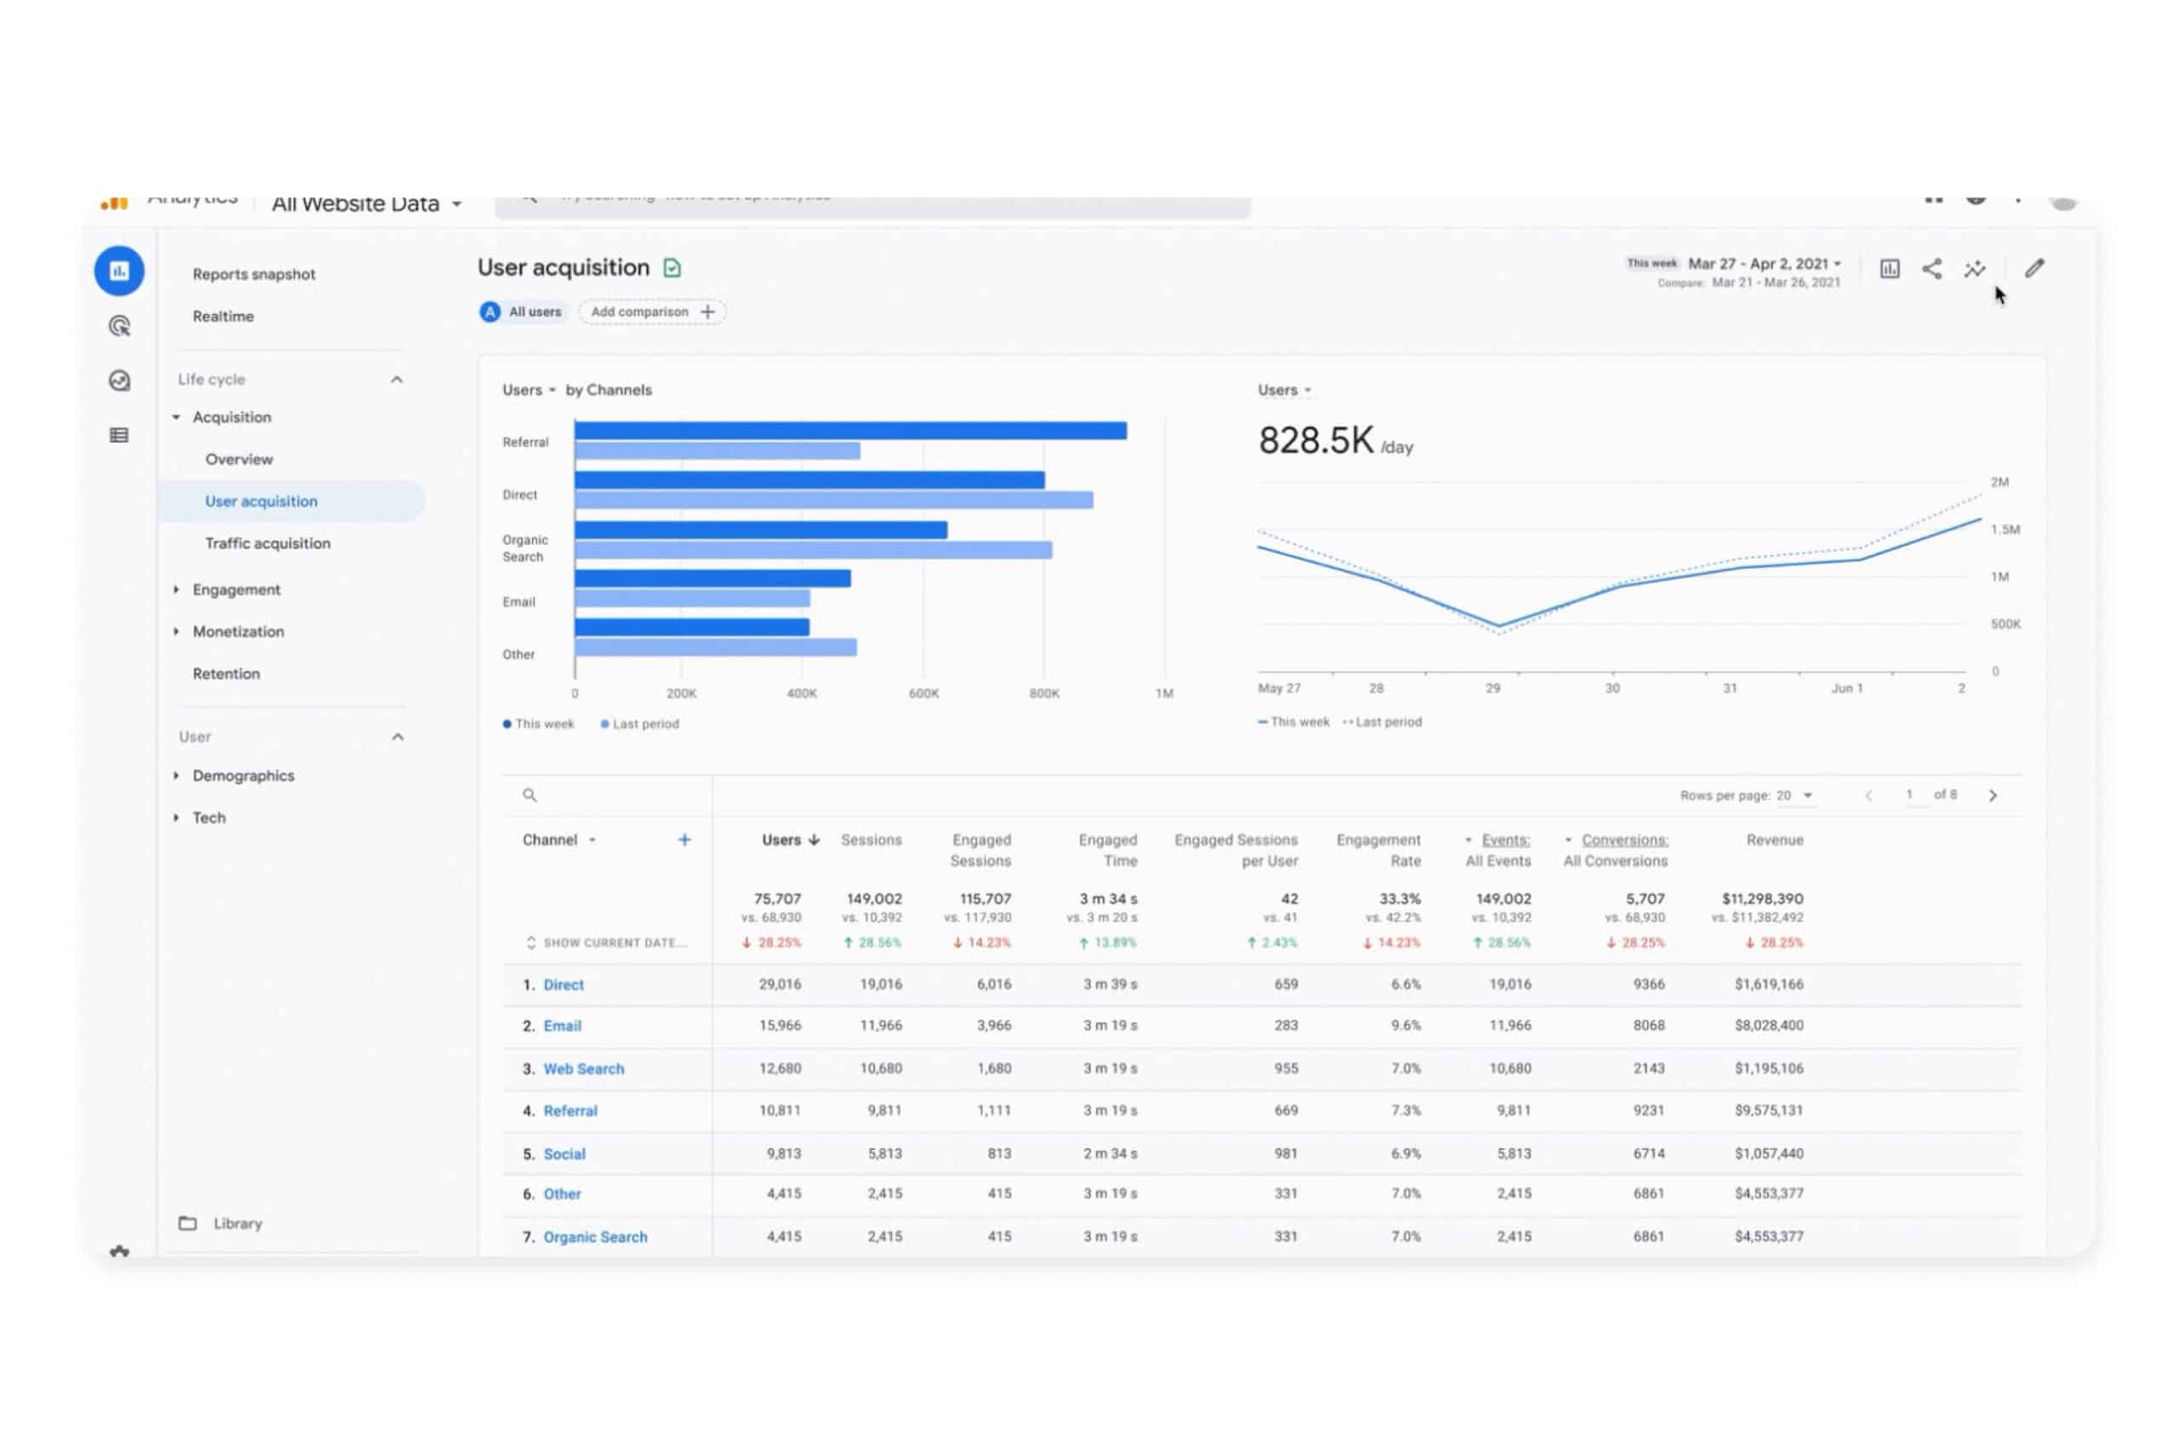
Task: Open the Explore section from the left rail
Action: click(118, 326)
